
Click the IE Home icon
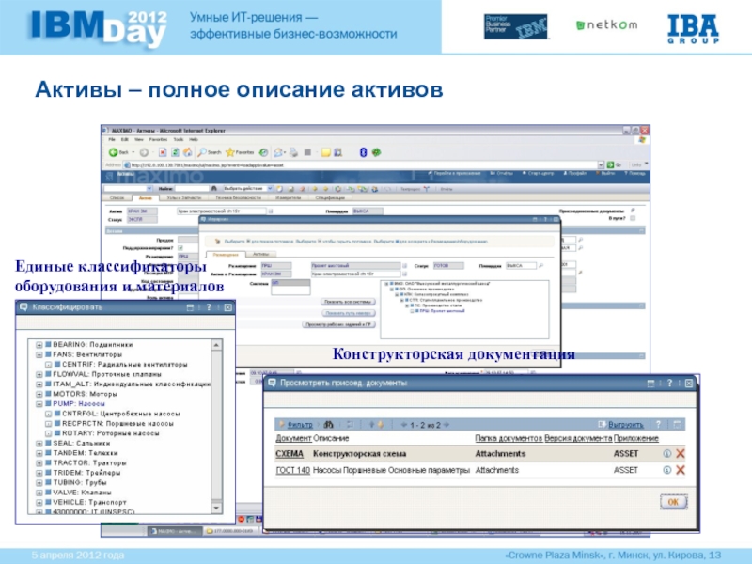pyautogui.click(x=187, y=152)
